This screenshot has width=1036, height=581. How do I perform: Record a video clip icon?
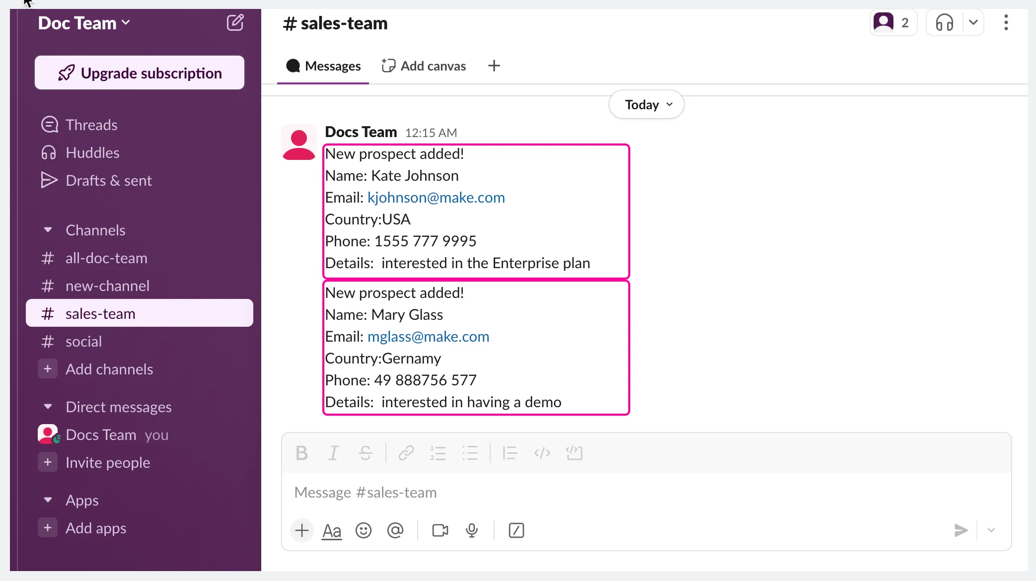(440, 530)
